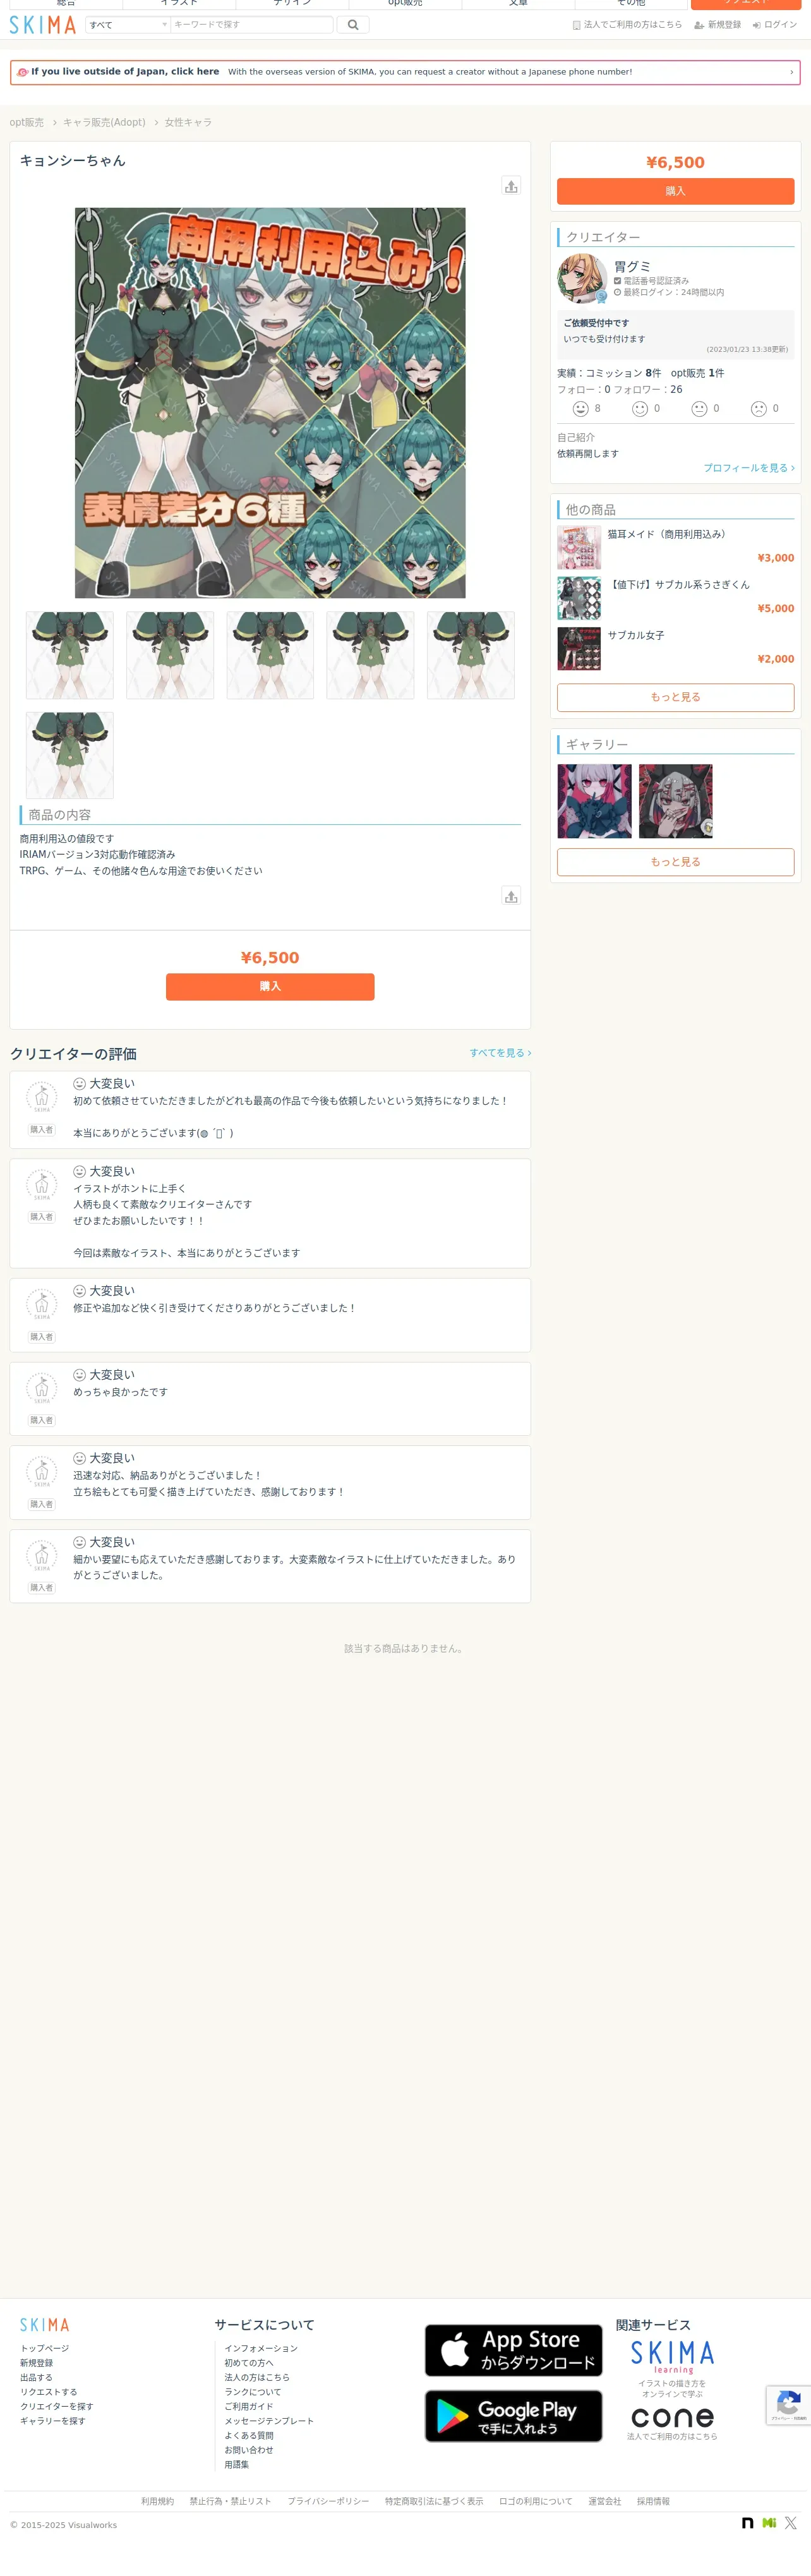The height and width of the screenshot is (2576, 811).
Task: Open the 新規登録 link in the header
Action: 718,25
